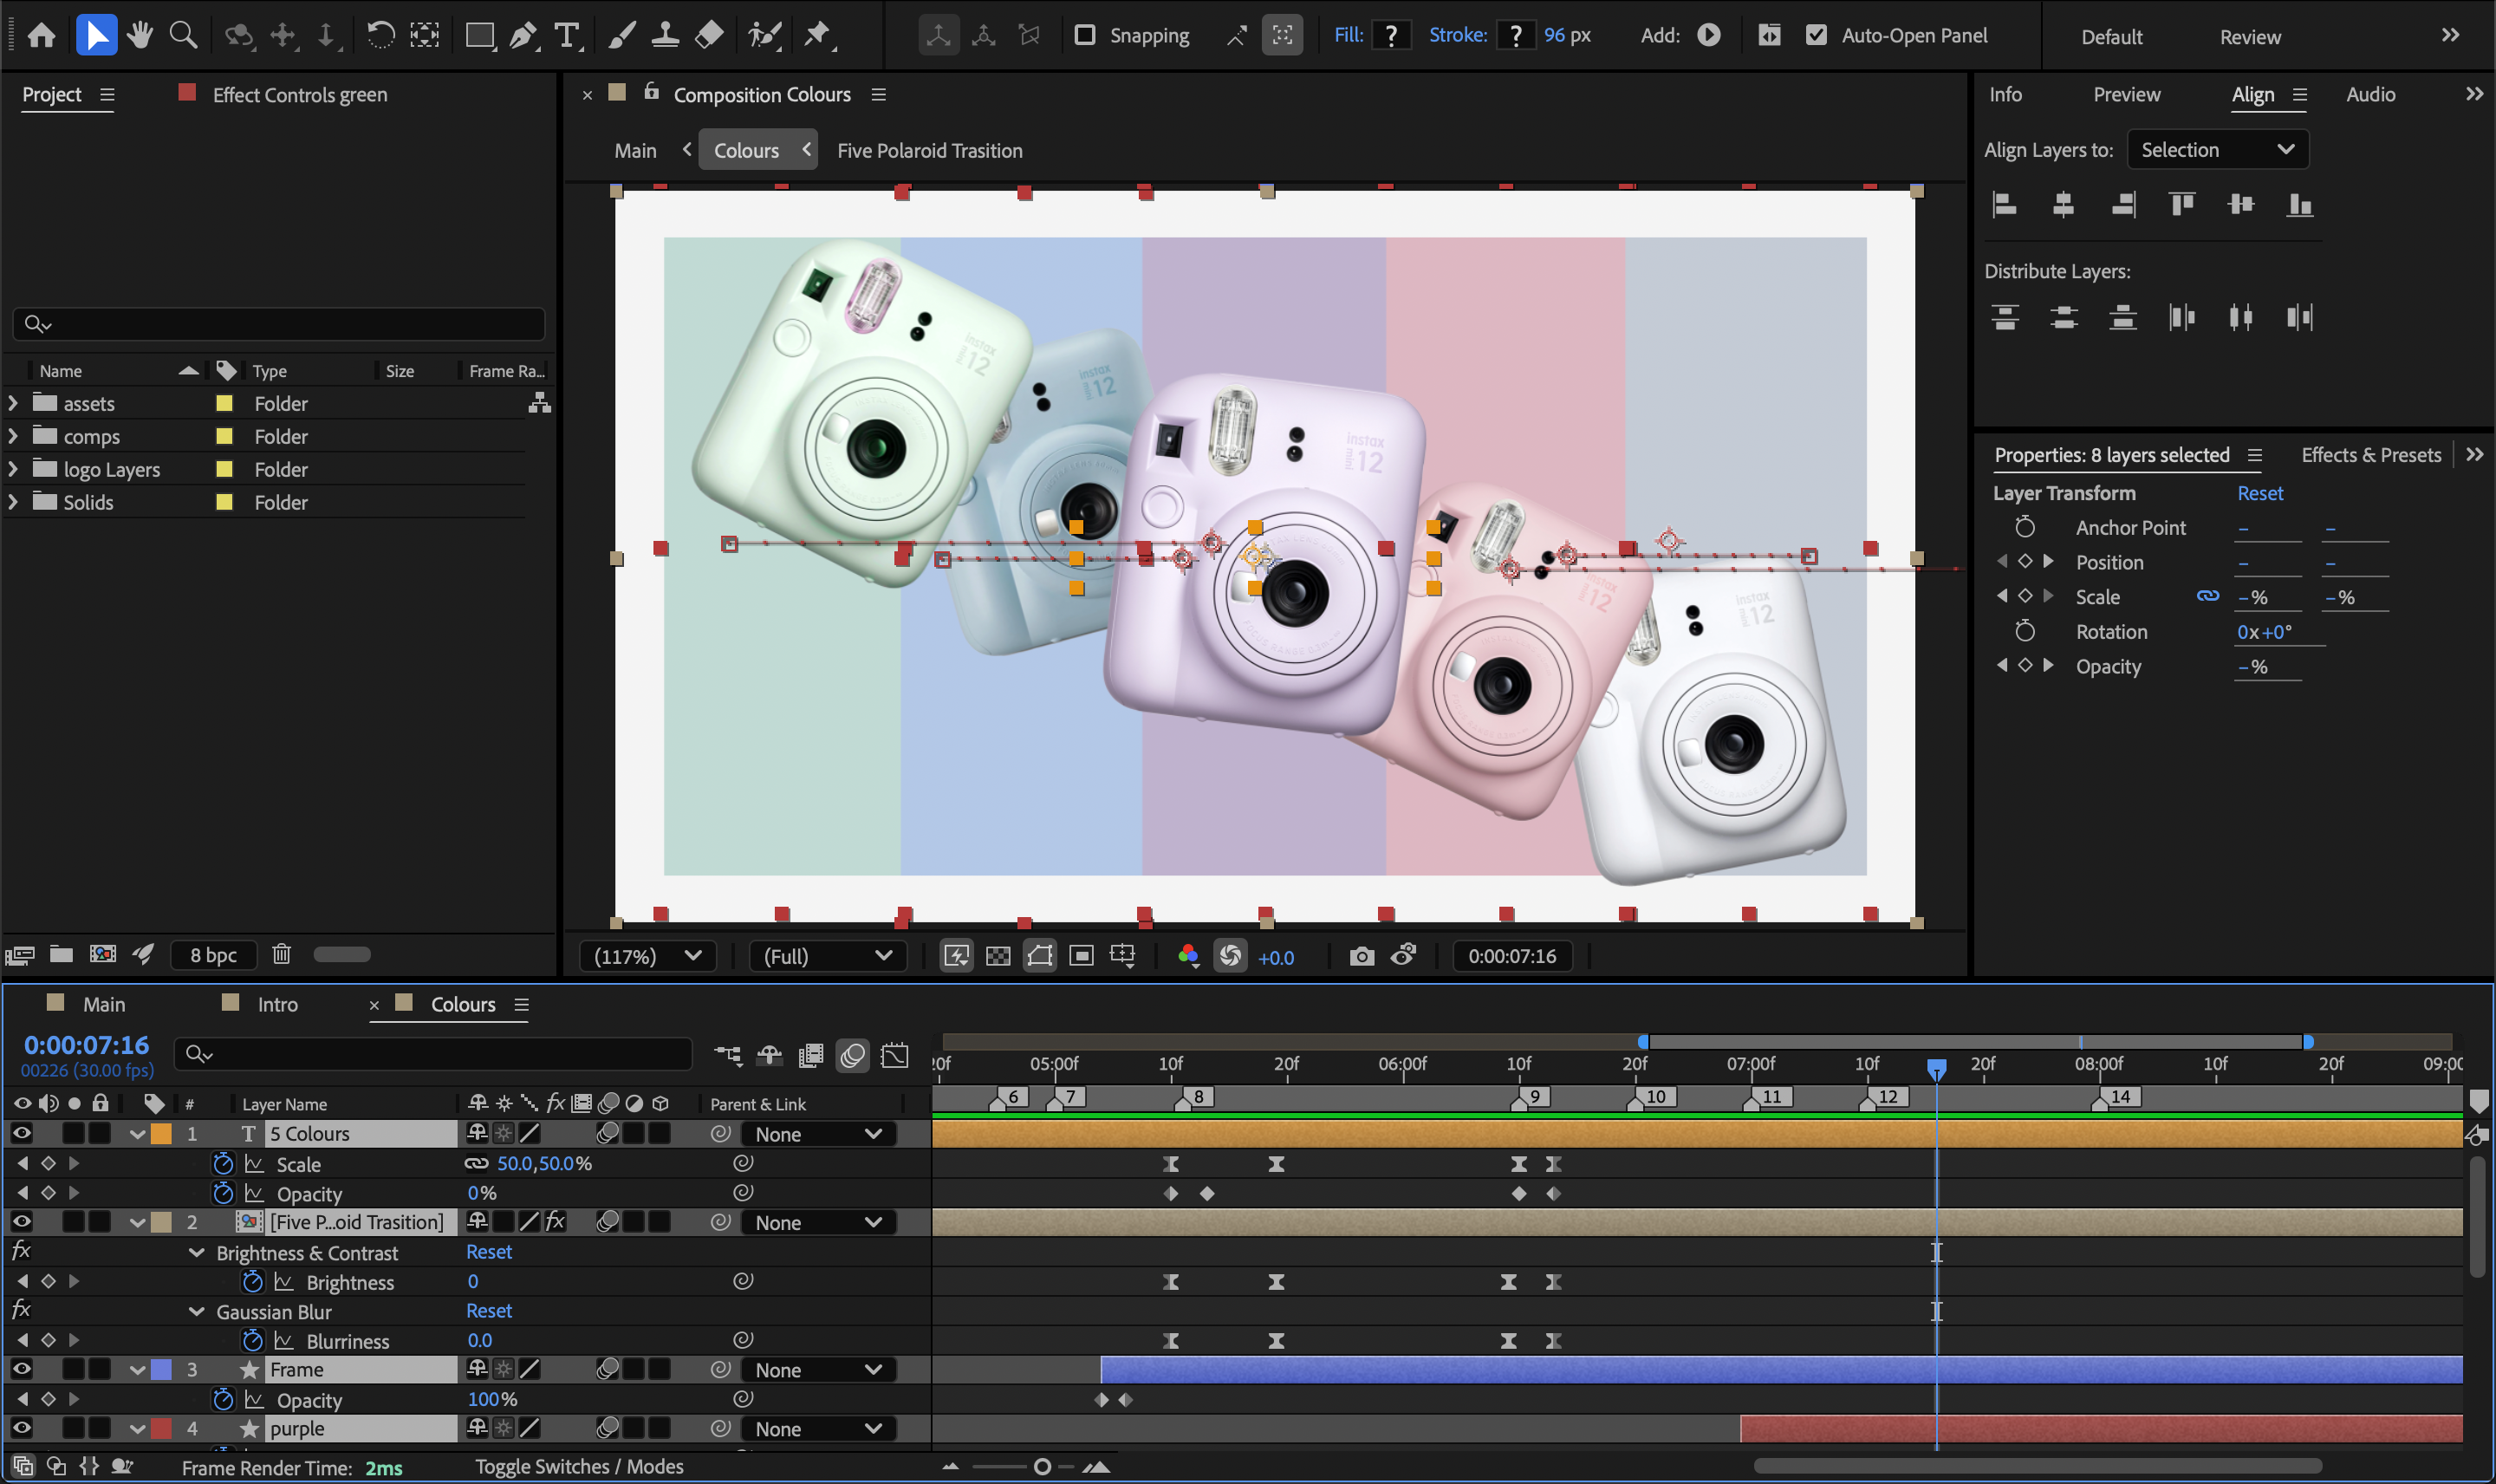Viewport: 2496px width, 1484px height.
Task: Reset the Gaussian Blur effect
Action: pos(490,1310)
